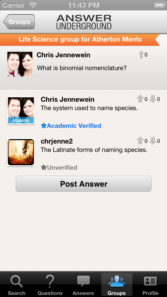Tap chrjenne2's fantasy artwork avatar
Viewport: 167px width, 297px height.
pos(21,152)
